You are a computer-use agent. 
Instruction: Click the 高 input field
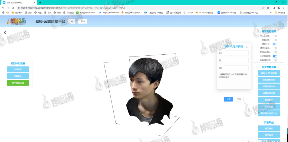[237, 68]
